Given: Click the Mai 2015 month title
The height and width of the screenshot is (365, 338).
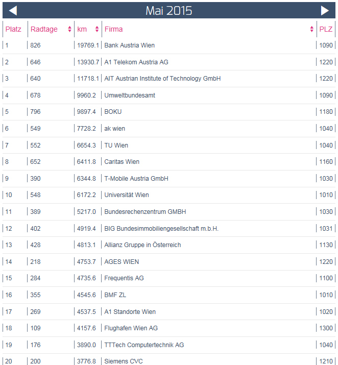Looking at the screenshot, I should 168,11.
